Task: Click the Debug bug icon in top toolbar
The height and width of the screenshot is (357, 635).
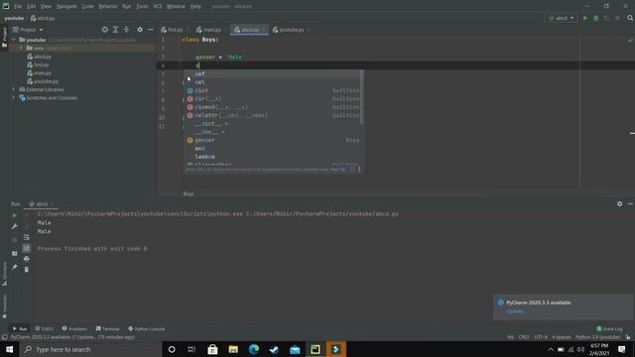Action: pos(595,18)
